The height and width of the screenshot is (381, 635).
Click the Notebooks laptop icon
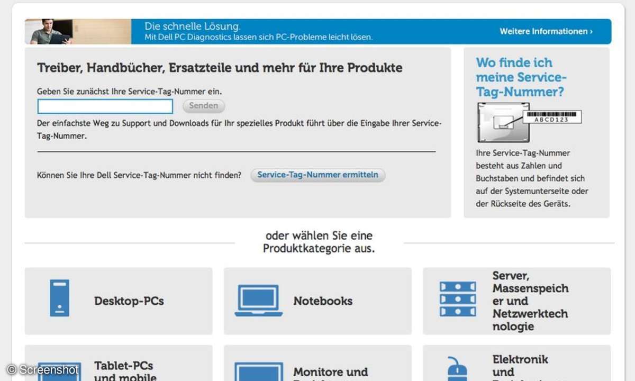click(259, 301)
